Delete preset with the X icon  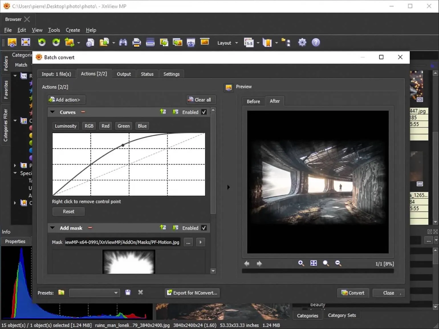(x=140, y=293)
